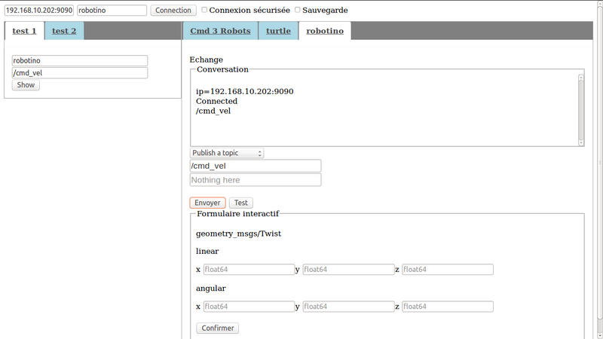
Task: Enable the Connexion sécurisée checkbox
Action: [205, 11]
